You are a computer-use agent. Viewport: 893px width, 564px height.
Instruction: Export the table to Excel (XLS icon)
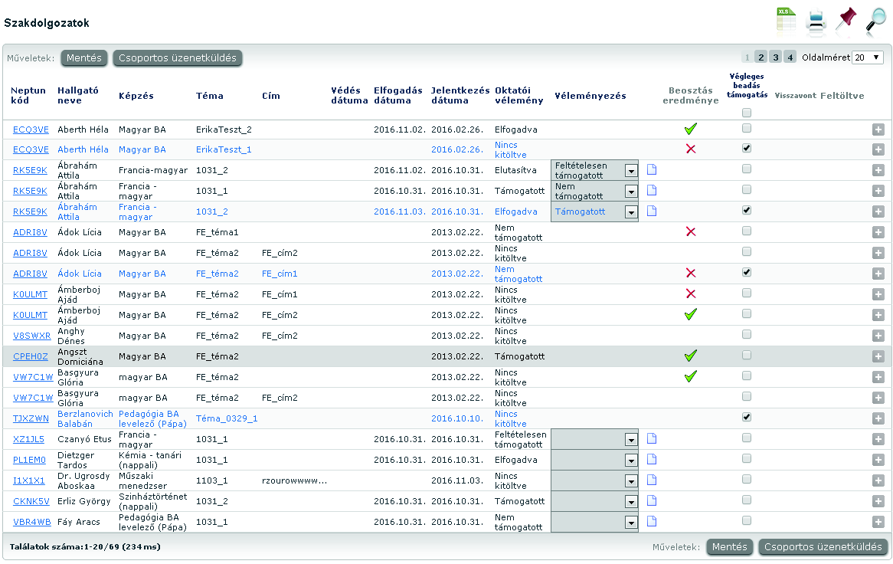point(787,21)
